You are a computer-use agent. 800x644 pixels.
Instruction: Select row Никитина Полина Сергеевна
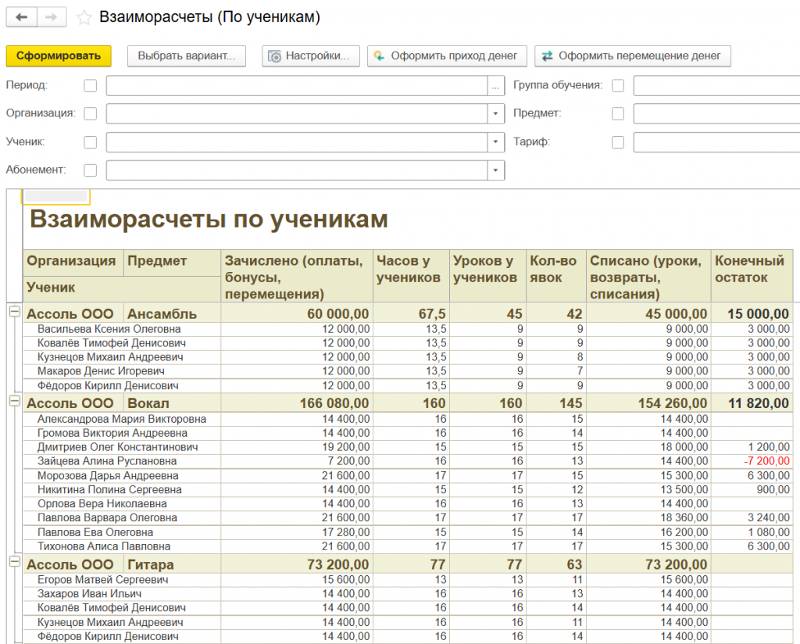(x=408, y=490)
